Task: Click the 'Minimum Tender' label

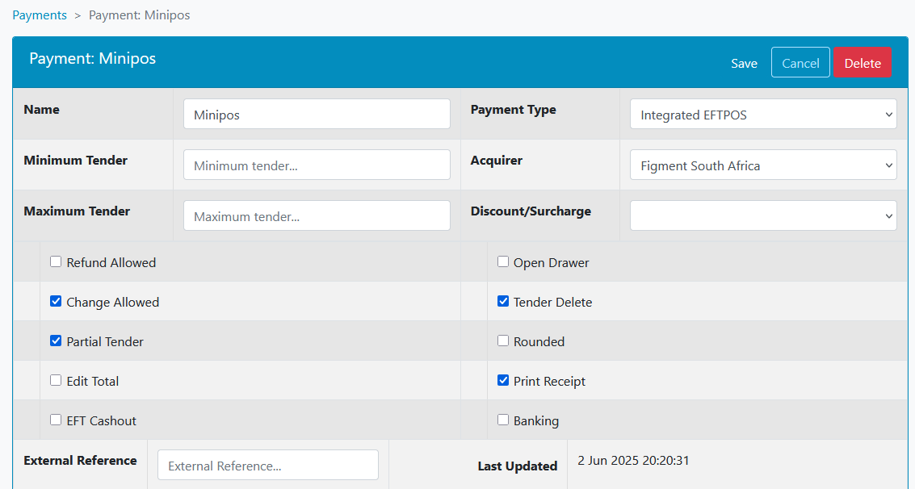Action: tap(76, 161)
